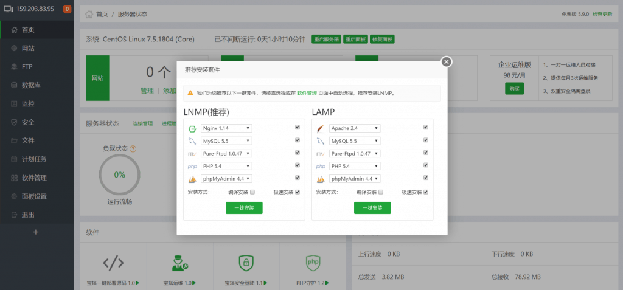Open 网站 in the sidebar
623x290 pixels.
tap(37, 49)
